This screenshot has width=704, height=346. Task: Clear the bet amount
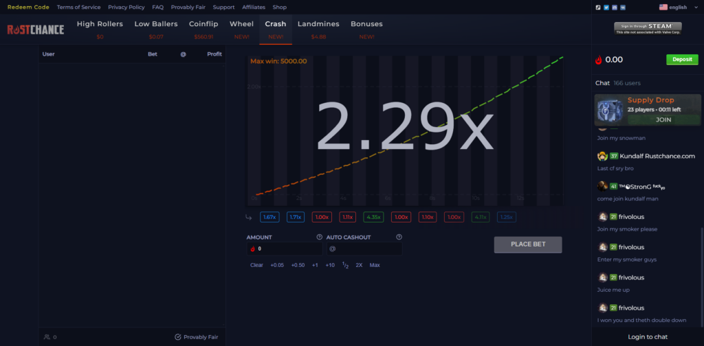point(257,265)
